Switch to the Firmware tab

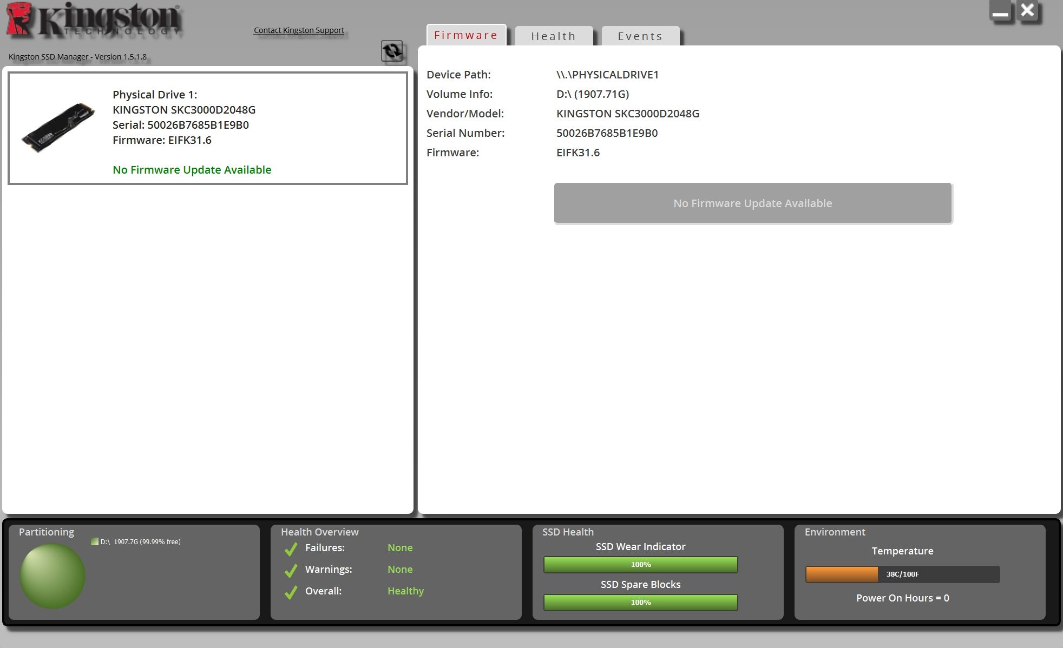(466, 35)
